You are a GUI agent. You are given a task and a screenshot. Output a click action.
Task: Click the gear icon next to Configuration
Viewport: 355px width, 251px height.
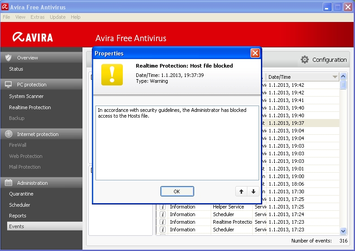coord(305,60)
